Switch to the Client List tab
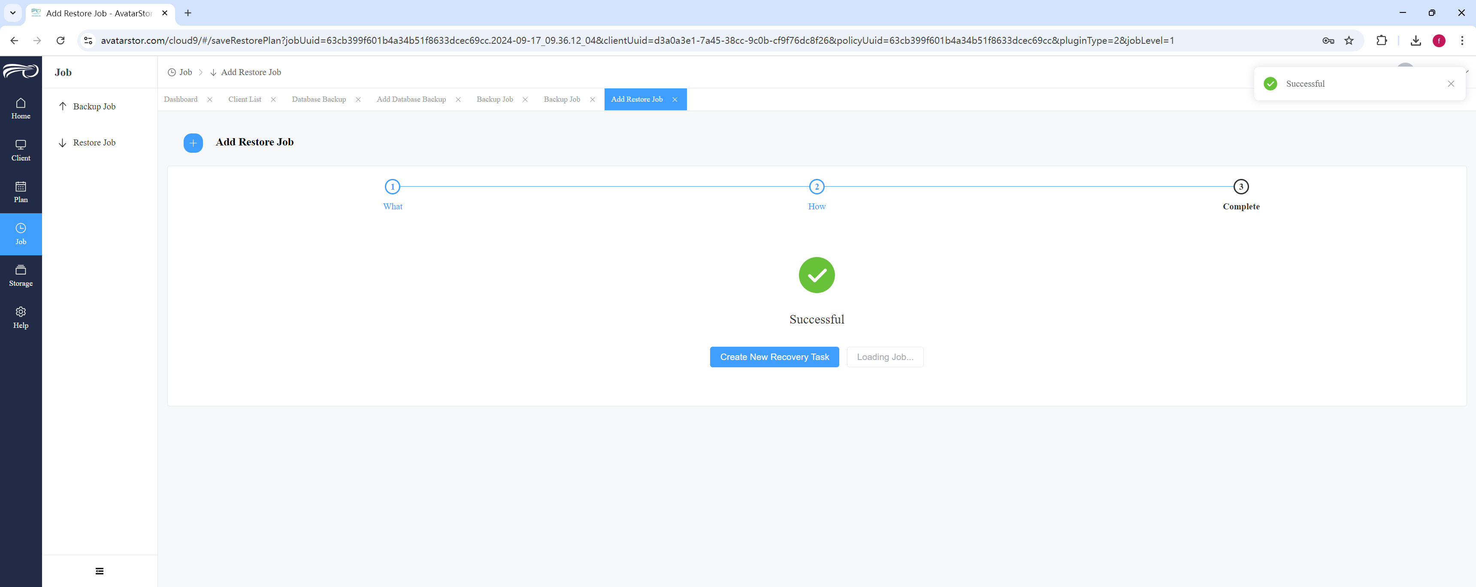This screenshot has width=1476, height=587. tap(245, 99)
